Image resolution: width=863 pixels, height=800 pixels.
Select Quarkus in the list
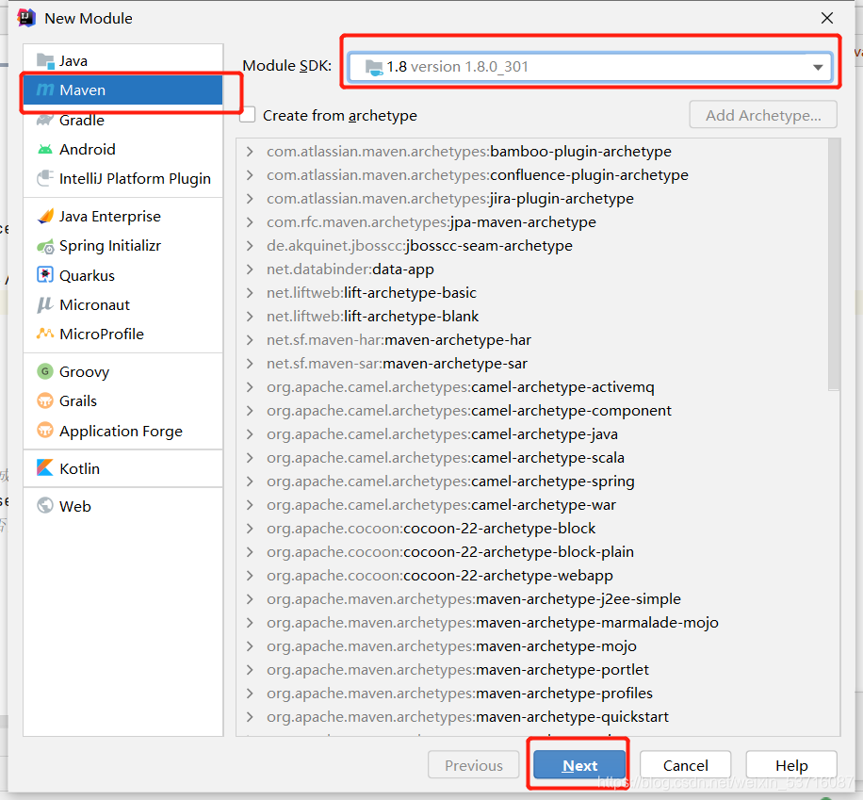click(122, 275)
